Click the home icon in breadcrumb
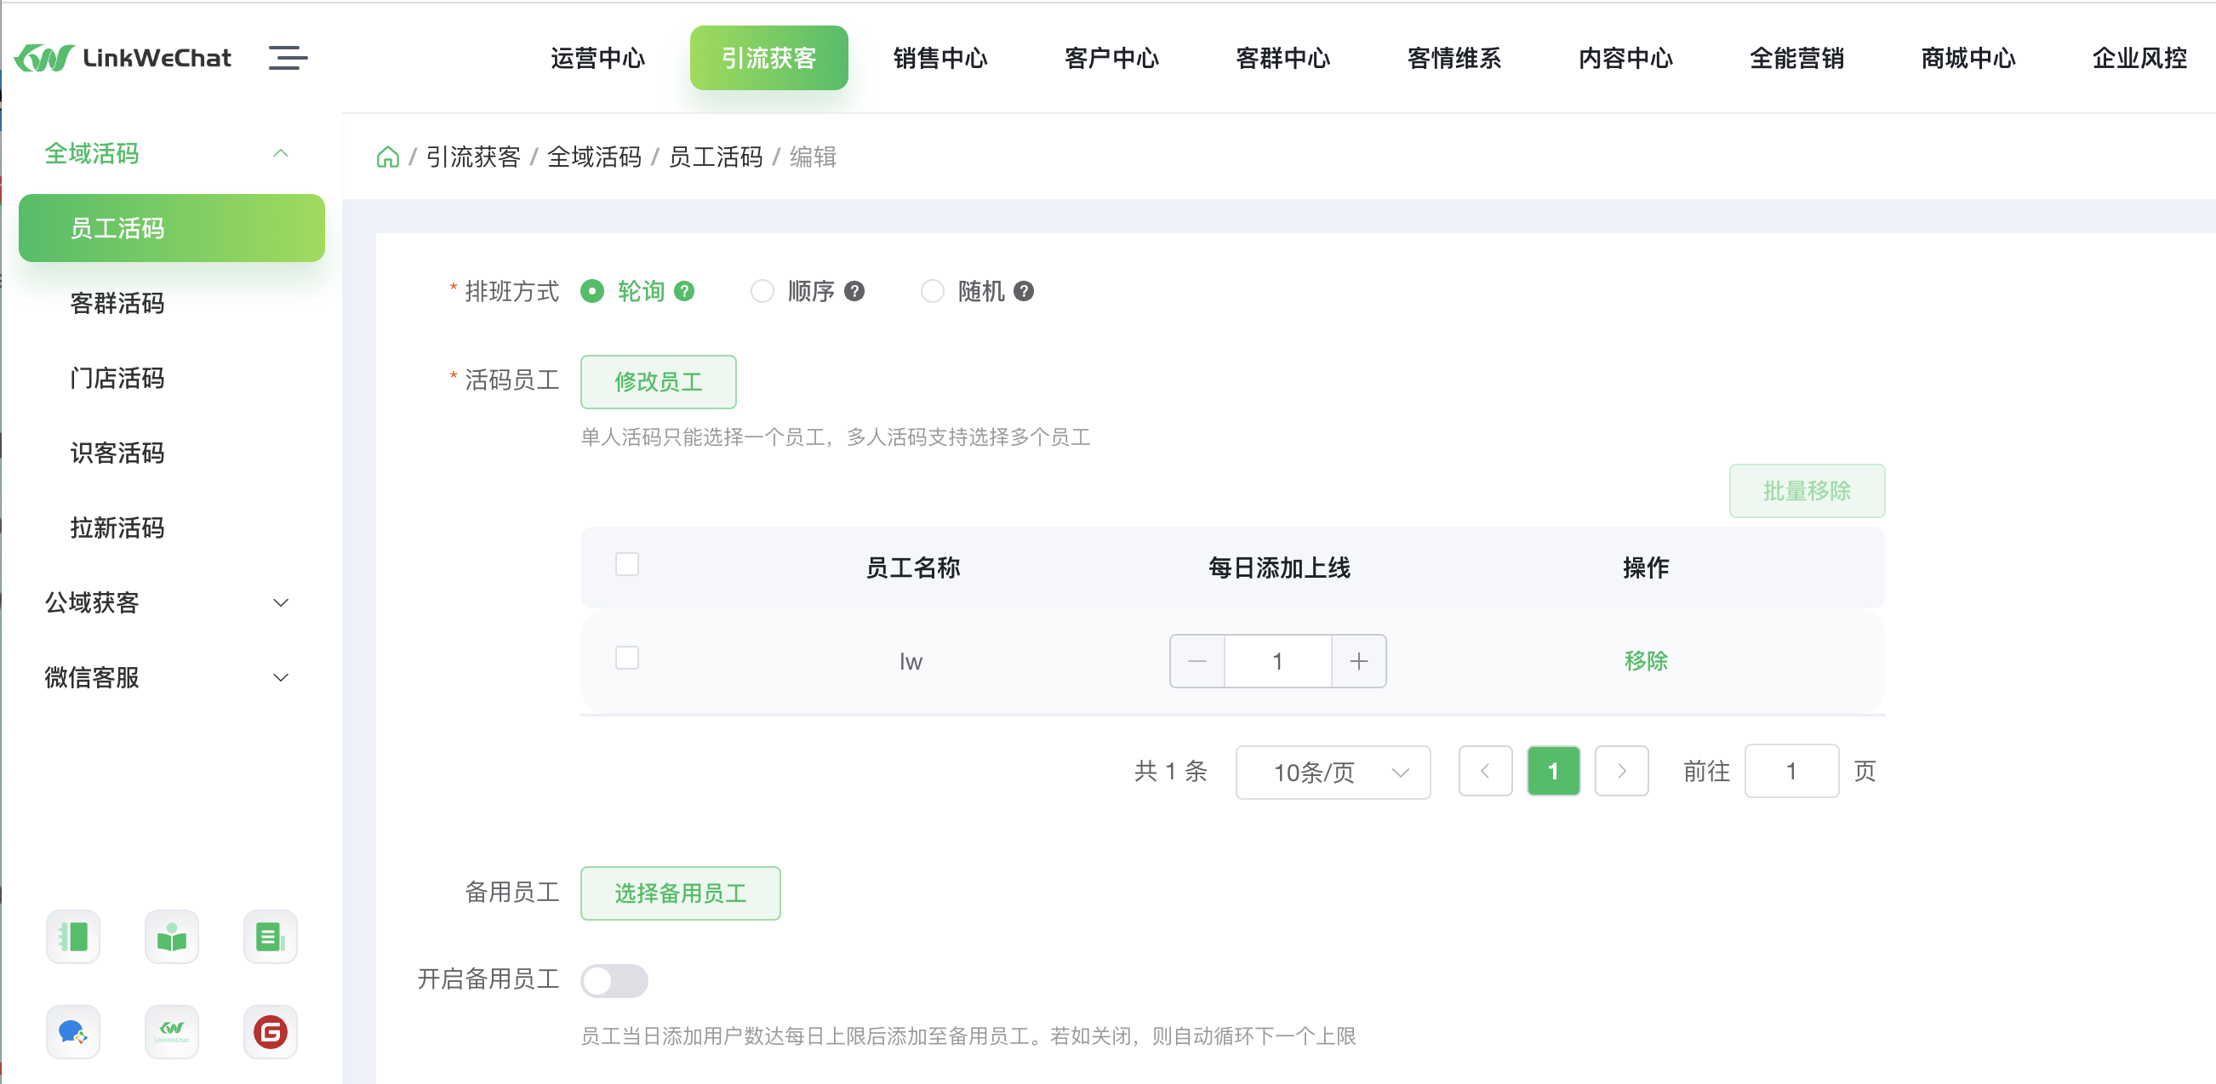The height and width of the screenshot is (1084, 2216). [x=388, y=157]
